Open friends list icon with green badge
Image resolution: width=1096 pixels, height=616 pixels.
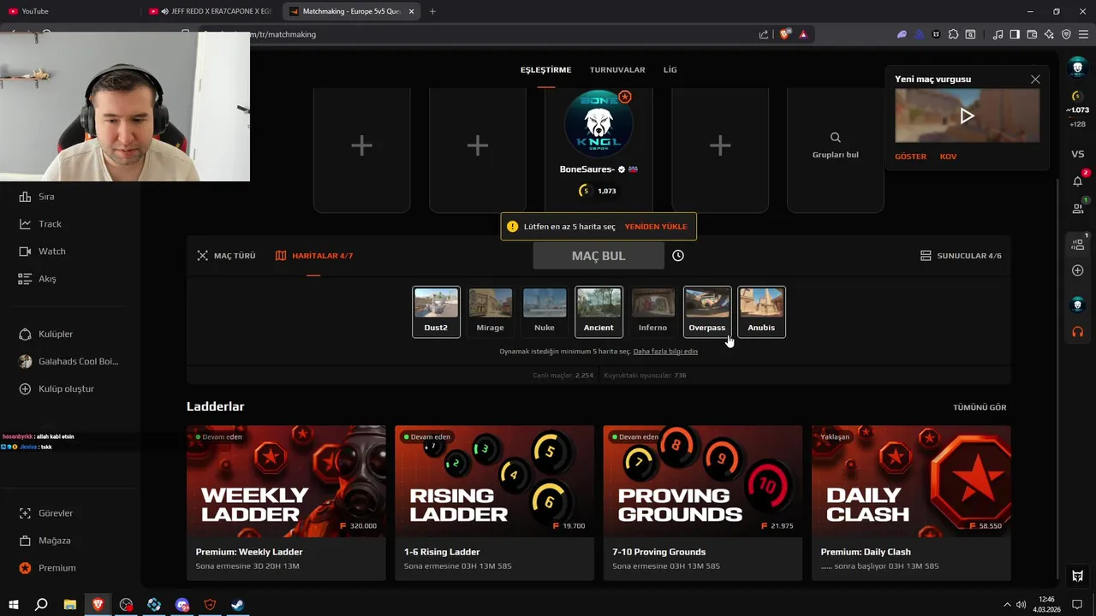(1078, 207)
